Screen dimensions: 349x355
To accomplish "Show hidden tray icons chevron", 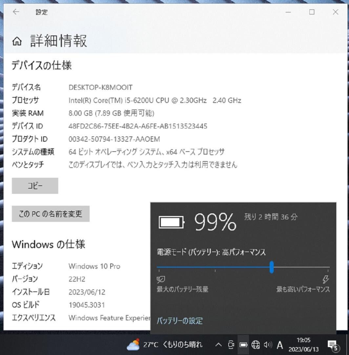I will pyautogui.click(x=218, y=344).
